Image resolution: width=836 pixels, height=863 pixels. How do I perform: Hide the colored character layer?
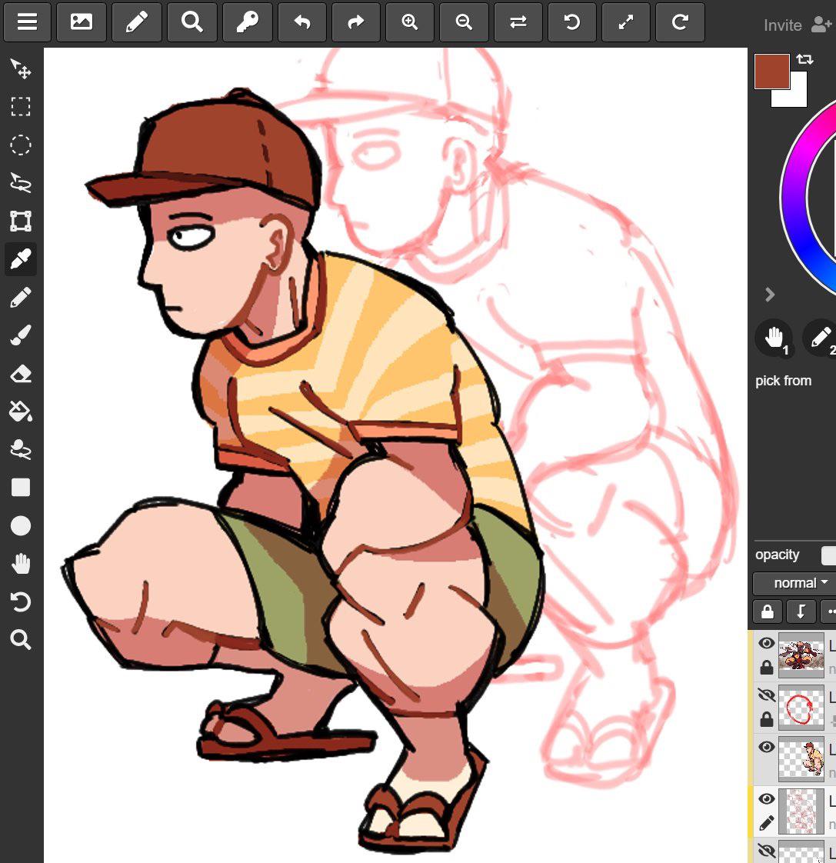pos(766,748)
